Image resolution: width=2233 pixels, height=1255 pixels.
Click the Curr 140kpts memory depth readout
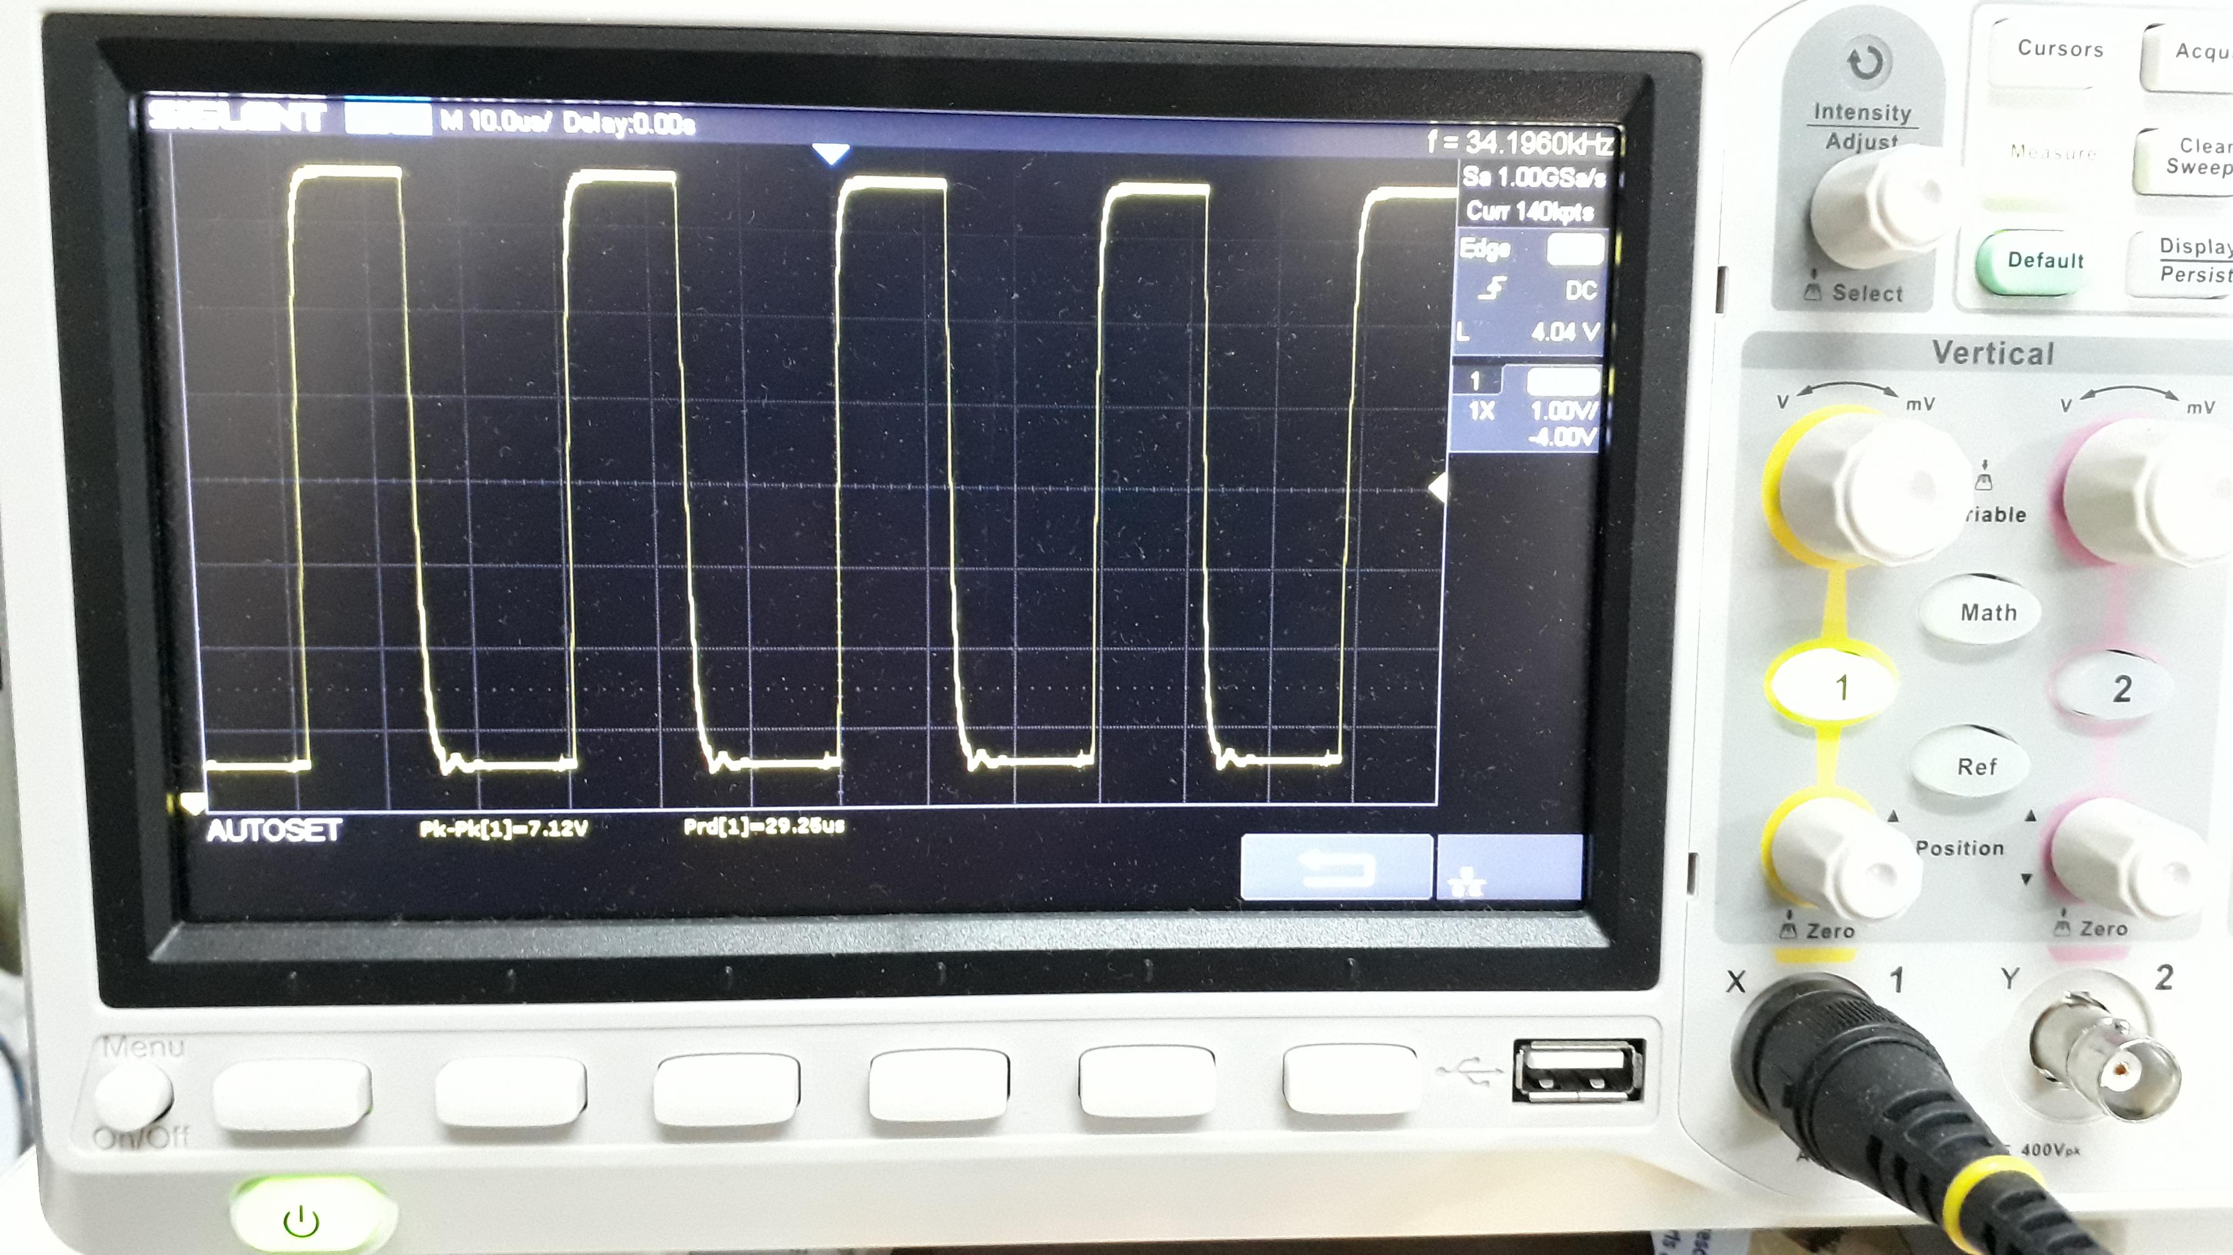coord(1530,211)
